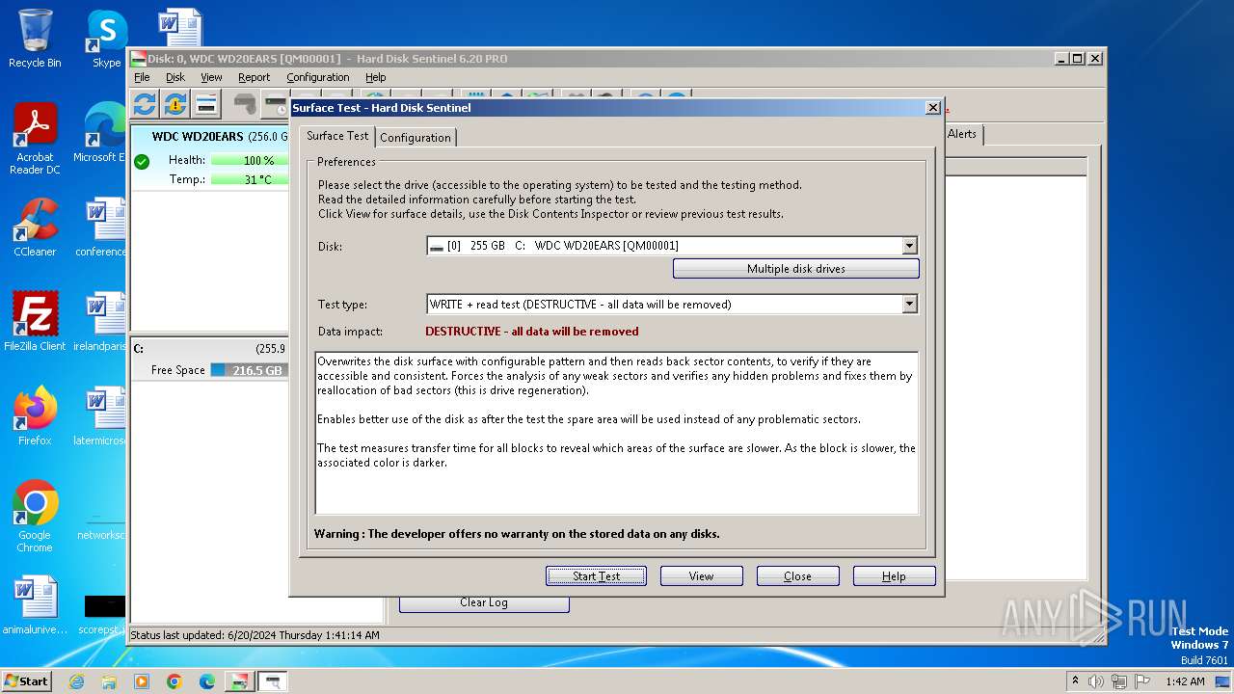Click the Multiple disk drives button

click(x=796, y=269)
